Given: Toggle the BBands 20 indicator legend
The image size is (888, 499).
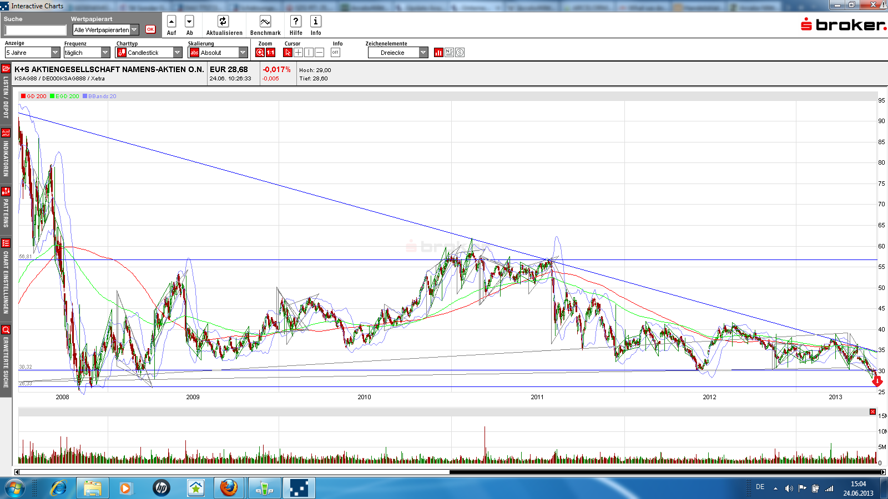Looking at the screenshot, I should click(x=99, y=96).
